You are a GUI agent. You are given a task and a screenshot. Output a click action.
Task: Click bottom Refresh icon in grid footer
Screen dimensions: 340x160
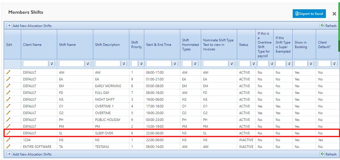tap(322, 154)
